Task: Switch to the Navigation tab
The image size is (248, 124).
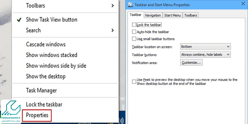Action: tap(153, 15)
